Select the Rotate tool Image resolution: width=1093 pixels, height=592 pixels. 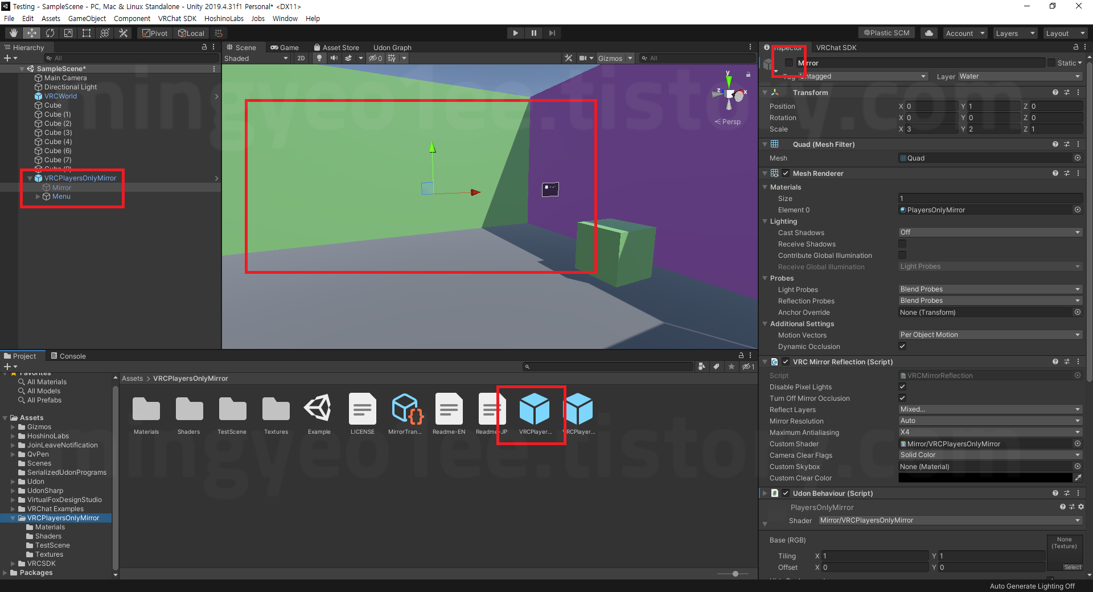[x=50, y=33]
